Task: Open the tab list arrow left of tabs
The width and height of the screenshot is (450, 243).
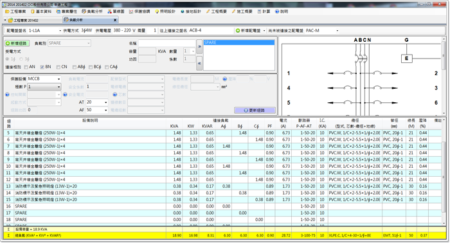Action: click(x=5, y=21)
